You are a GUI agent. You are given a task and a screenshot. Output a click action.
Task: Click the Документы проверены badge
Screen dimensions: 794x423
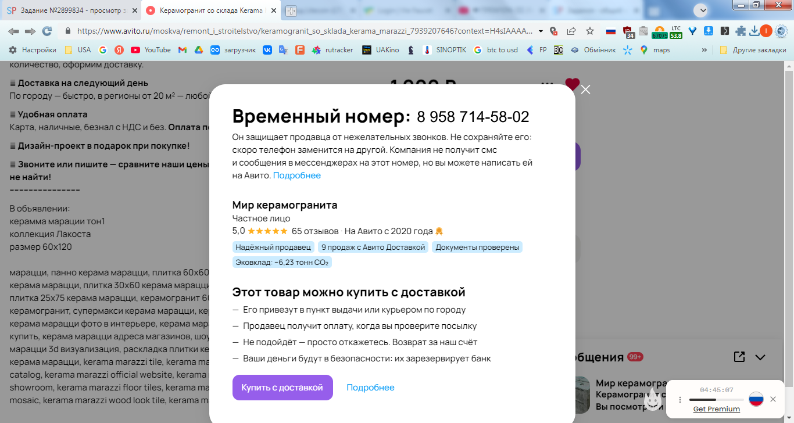click(x=477, y=247)
